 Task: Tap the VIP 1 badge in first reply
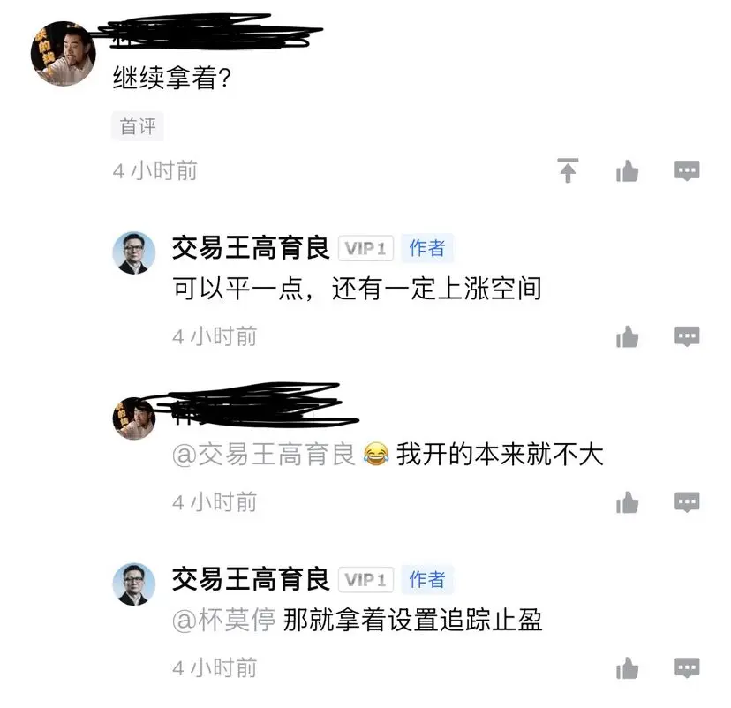(366, 248)
